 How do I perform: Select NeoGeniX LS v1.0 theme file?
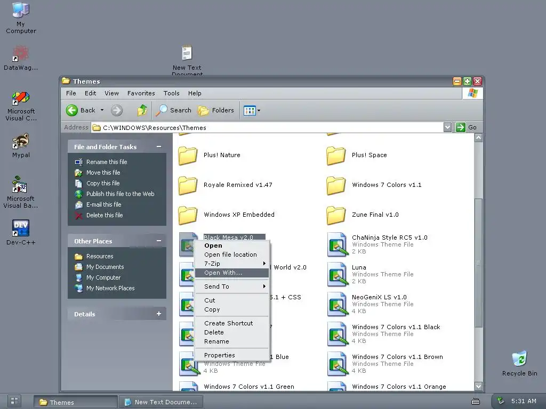tap(371, 304)
